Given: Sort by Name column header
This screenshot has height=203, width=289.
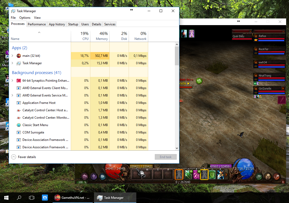Looking at the screenshot, I should [x=40, y=36].
